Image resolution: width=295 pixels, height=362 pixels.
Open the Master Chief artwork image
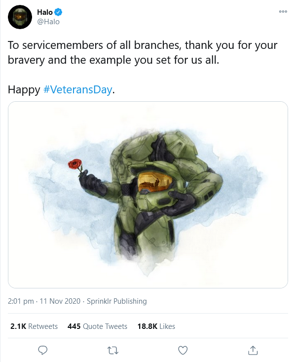click(x=148, y=195)
